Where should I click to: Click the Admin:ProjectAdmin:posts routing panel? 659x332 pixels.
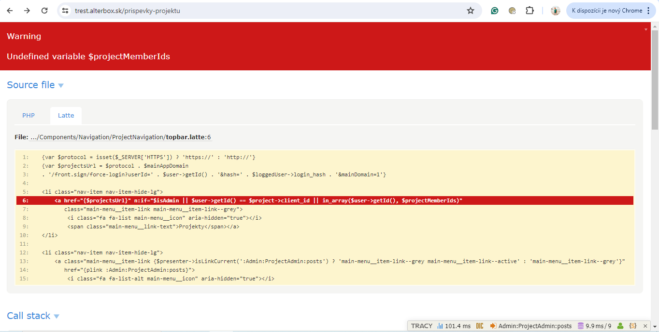click(x=530, y=326)
